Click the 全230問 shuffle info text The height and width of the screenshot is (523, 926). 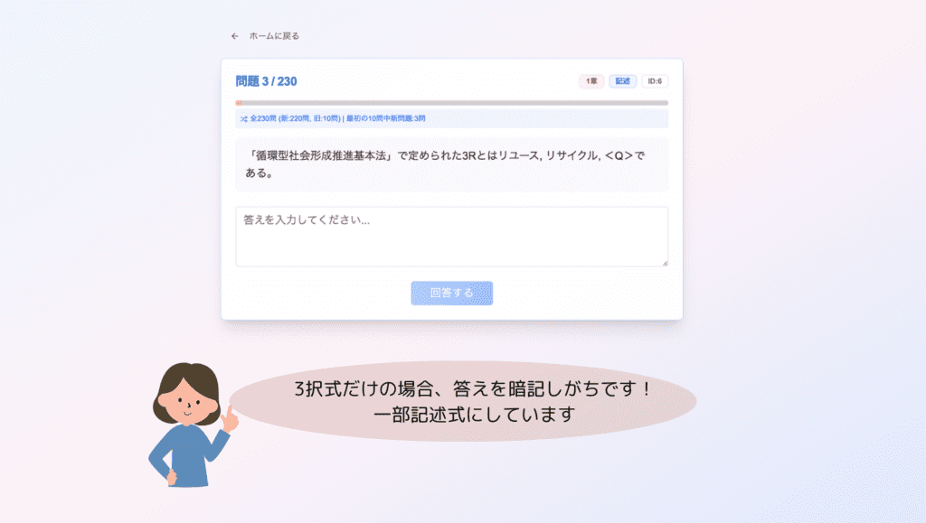tap(338, 118)
